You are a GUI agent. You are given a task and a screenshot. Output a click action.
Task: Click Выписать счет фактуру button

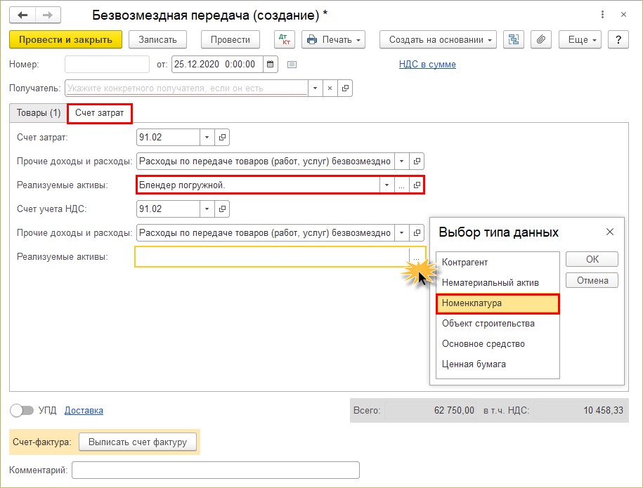(137, 442)
